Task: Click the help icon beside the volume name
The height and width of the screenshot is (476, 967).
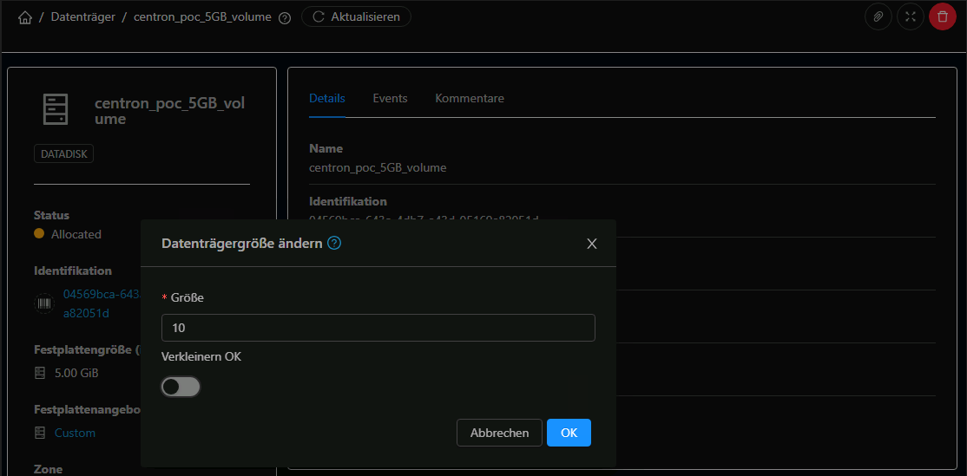Action: (285, 17)
